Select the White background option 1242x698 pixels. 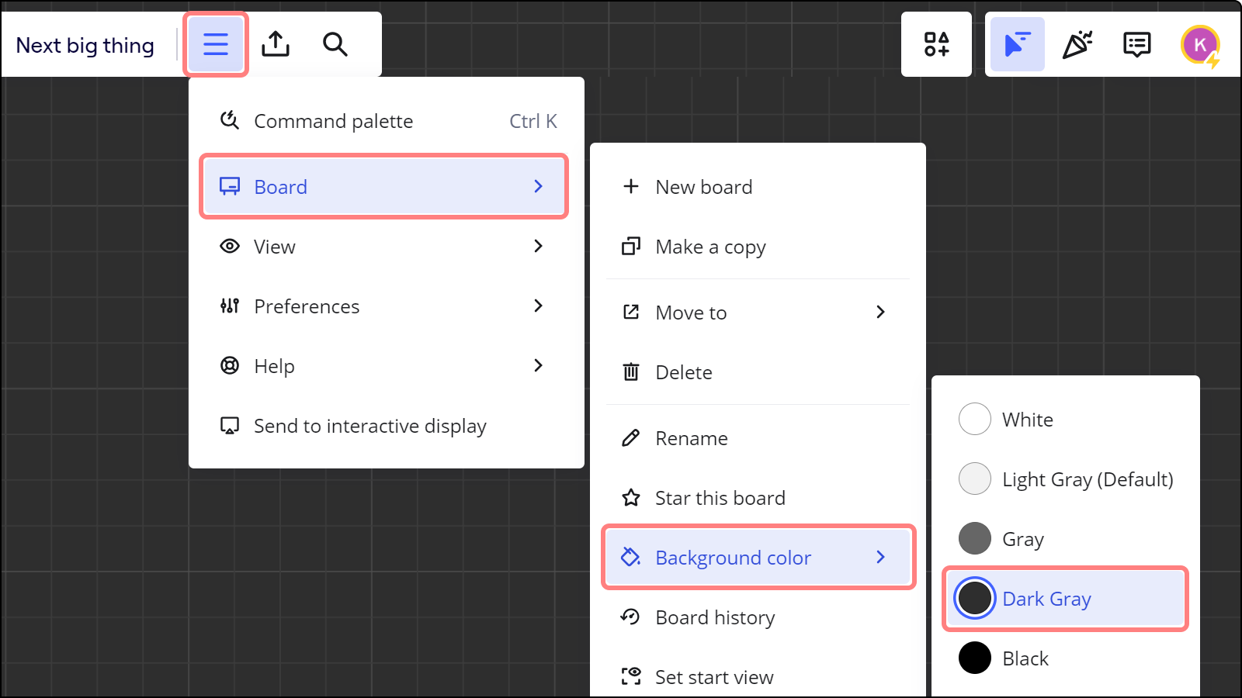pos(1027,420)
